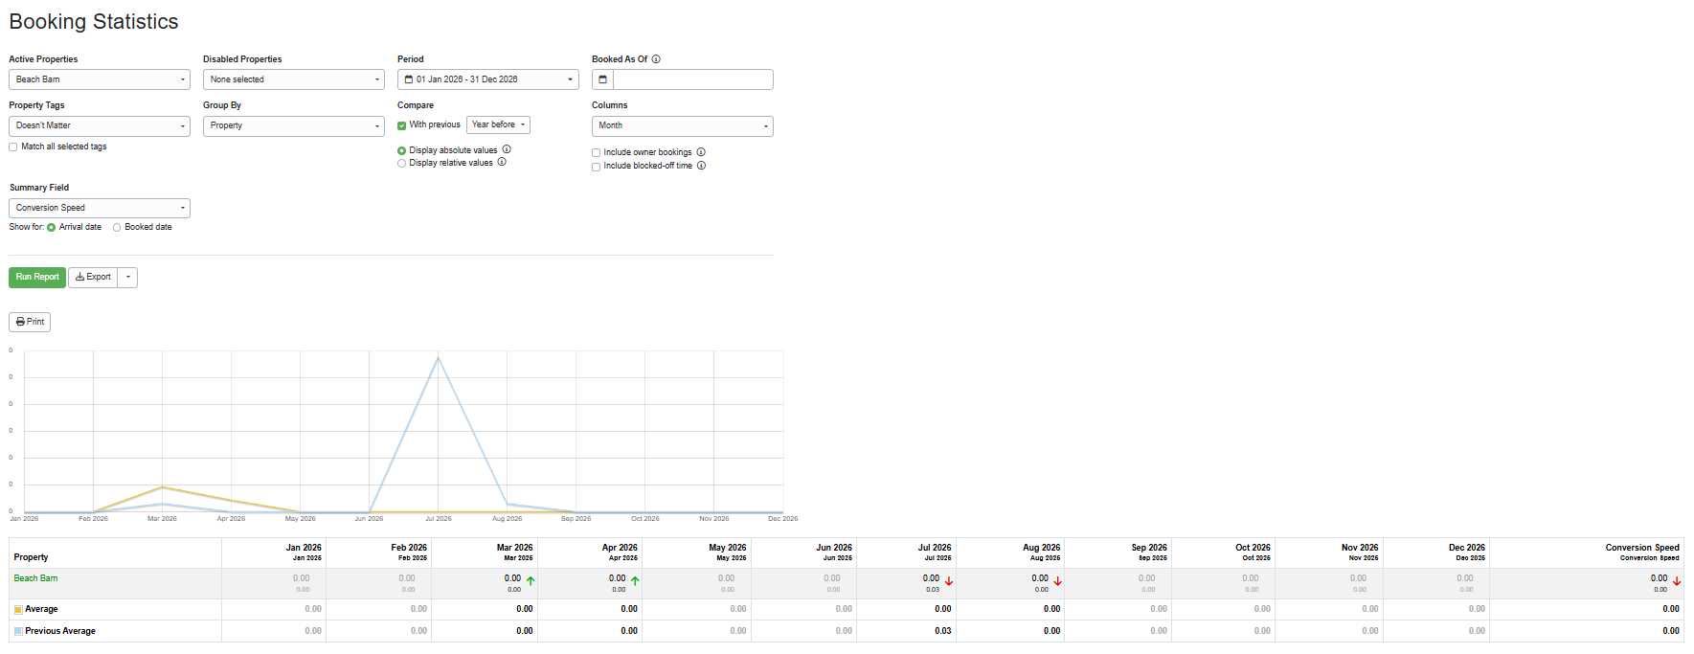Click the blue Previous Average legend swatch
Viewport: 1694px width, 654px height.
(18, 631)
